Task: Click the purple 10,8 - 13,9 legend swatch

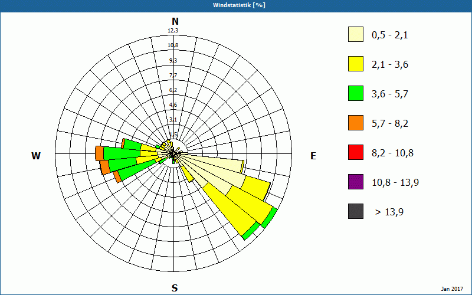Action: [356, 182]
